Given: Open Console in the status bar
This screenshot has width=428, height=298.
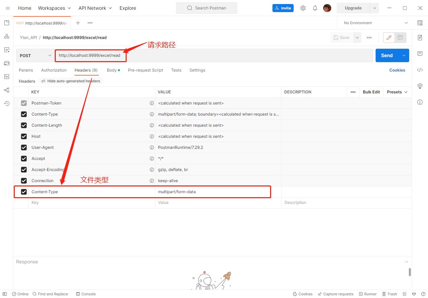Looking at the screenshot, I should click(86, 294).
